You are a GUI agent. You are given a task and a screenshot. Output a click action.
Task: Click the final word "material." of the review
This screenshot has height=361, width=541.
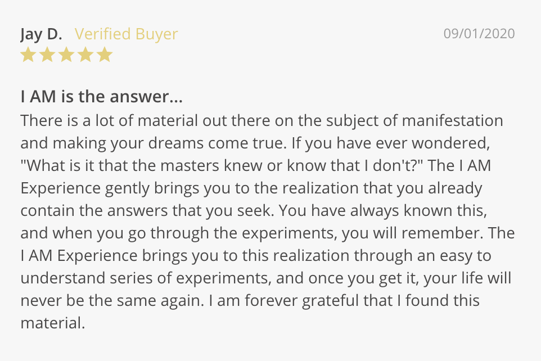coord(52,323)
